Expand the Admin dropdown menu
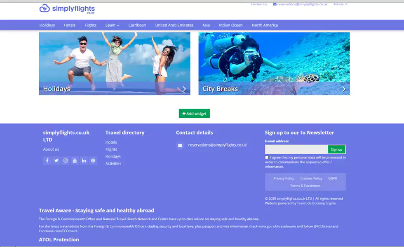The width and height of the screenshot is (404, 247). [x=340, y=4]
